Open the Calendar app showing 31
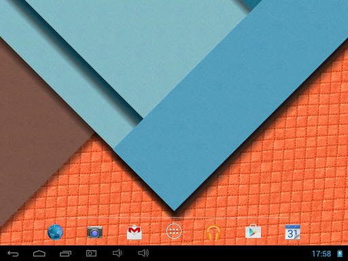 (292, 232)
